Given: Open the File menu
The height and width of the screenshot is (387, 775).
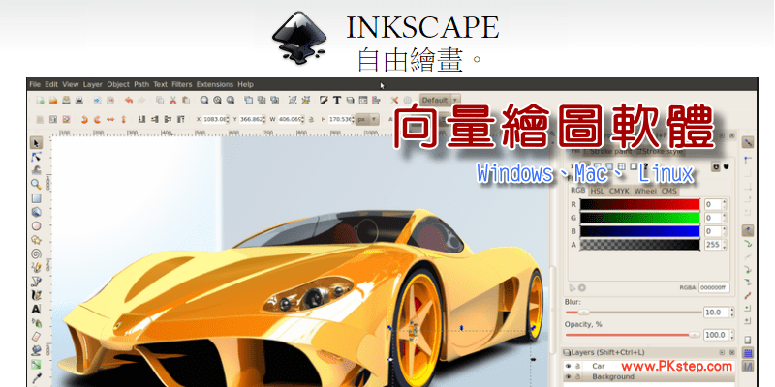Looking at the screenshot, I should [35, 84].
